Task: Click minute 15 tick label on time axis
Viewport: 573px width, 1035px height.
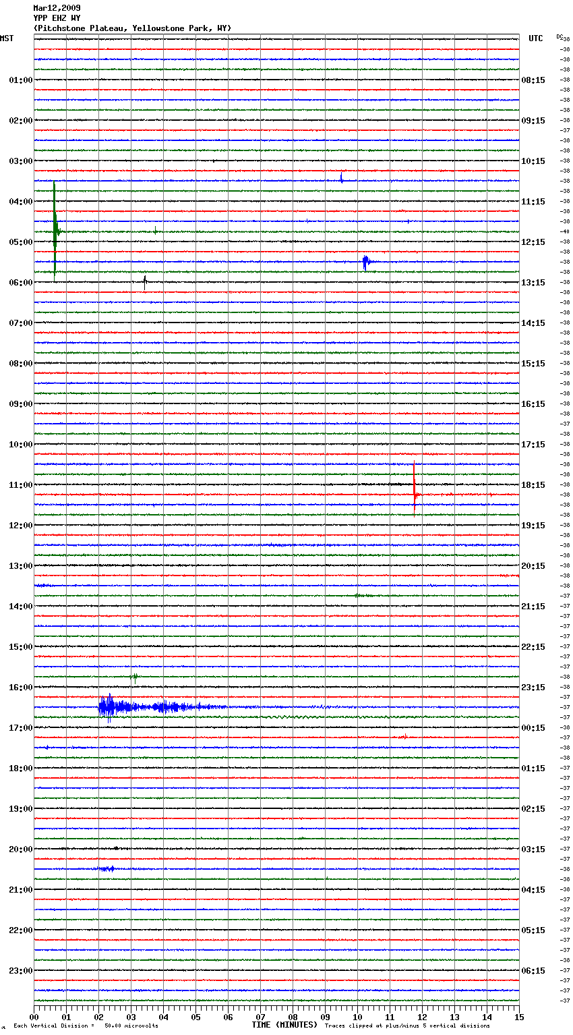Action: 519,1017
